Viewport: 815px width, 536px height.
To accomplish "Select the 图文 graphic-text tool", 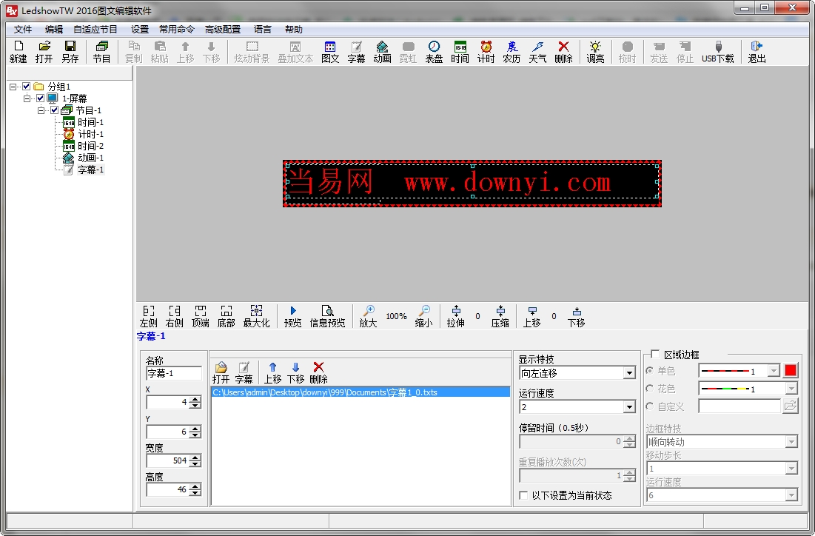I will (x=330, y=52).
